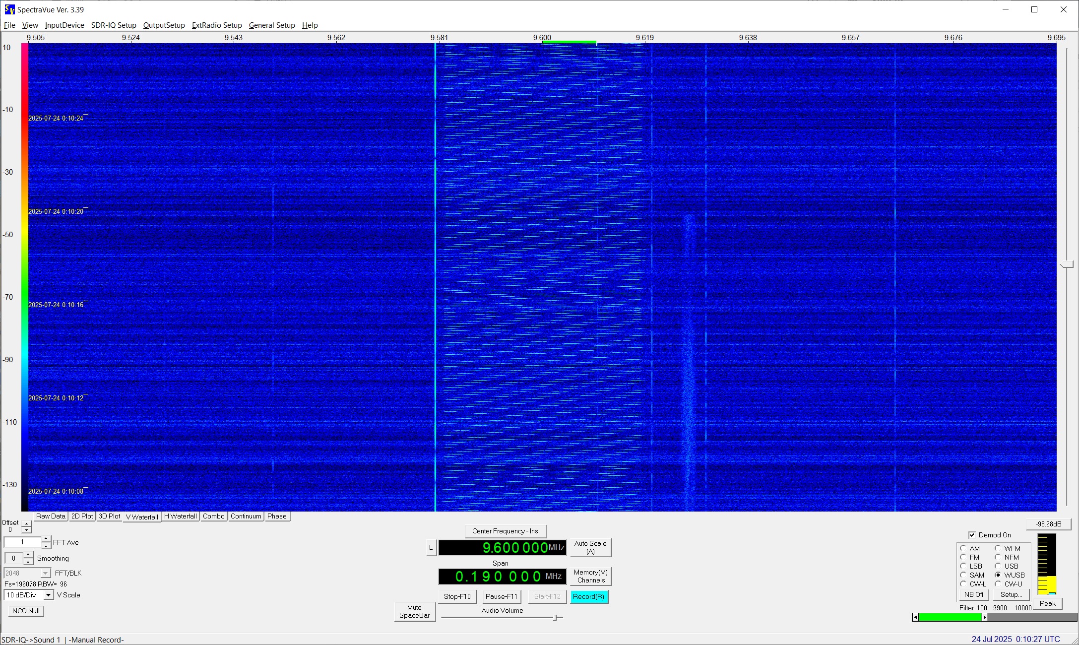1079x645 pixels.
Task: Select USB demodulation mode
Action: tap(998, 566)
